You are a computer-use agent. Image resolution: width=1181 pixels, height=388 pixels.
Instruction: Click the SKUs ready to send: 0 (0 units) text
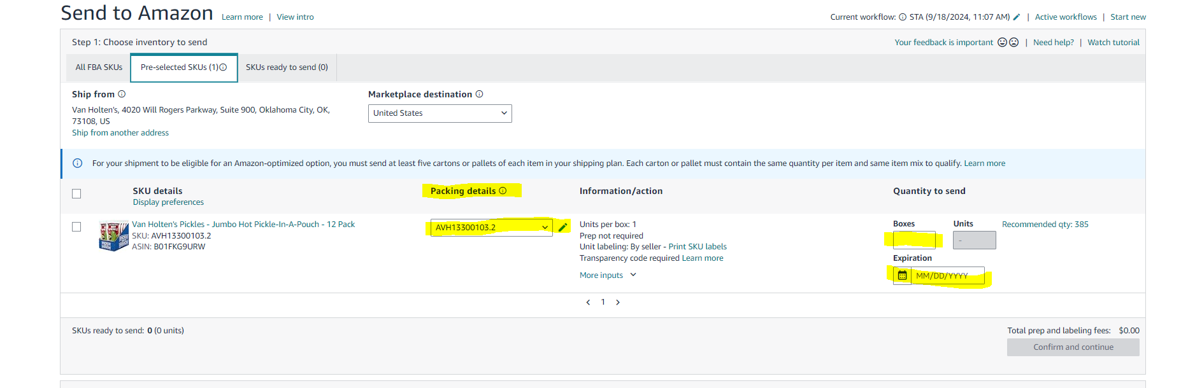[128, 331]
